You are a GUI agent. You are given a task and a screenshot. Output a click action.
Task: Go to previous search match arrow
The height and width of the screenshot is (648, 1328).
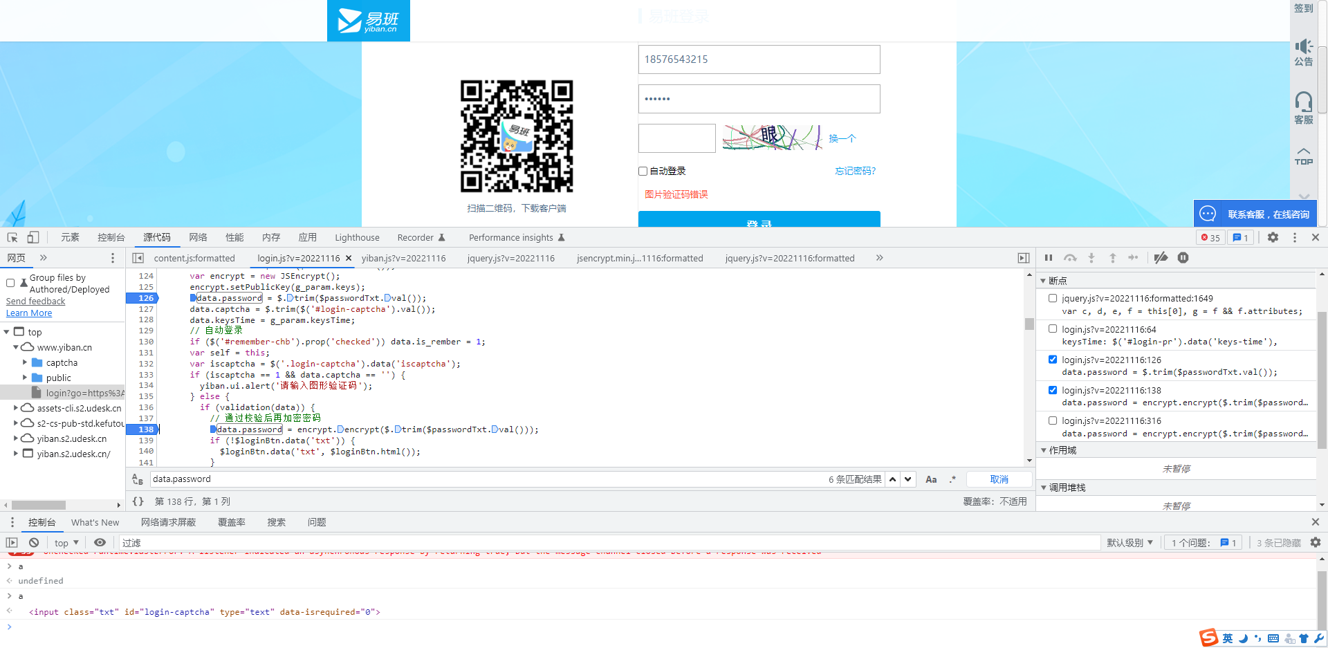(x=893, y=479)
